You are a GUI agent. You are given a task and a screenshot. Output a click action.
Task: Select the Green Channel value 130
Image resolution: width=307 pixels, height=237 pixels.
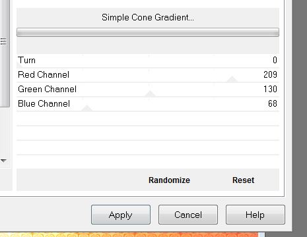click(270, 89)
